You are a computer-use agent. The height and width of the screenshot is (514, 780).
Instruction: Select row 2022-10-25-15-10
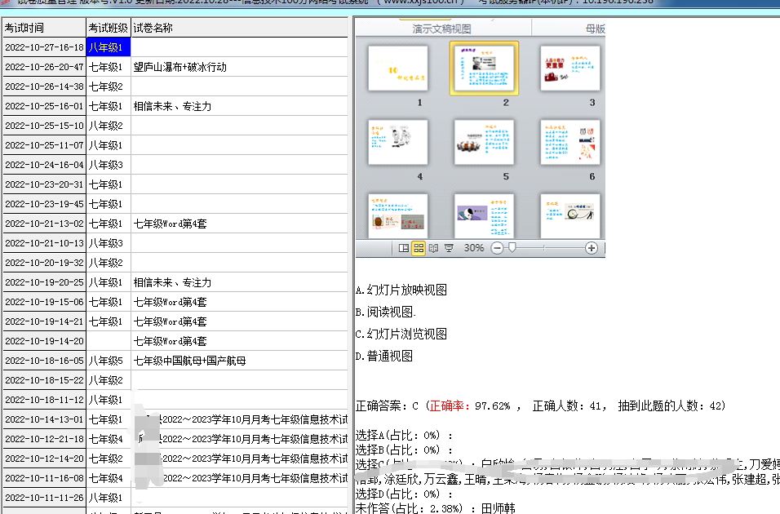(x=175, y=126)
